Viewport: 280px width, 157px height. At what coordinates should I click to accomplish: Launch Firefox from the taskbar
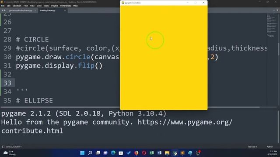point(136,153)
